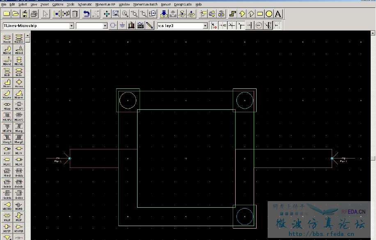Open the Schematic menu
This screenshot has width=376, height=240.
(x=85, y=5)
